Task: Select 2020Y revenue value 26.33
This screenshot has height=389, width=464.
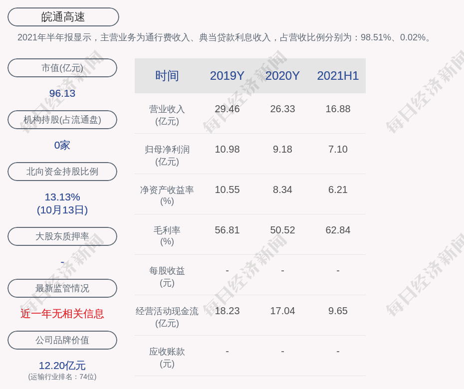Action: click(282, 109)
